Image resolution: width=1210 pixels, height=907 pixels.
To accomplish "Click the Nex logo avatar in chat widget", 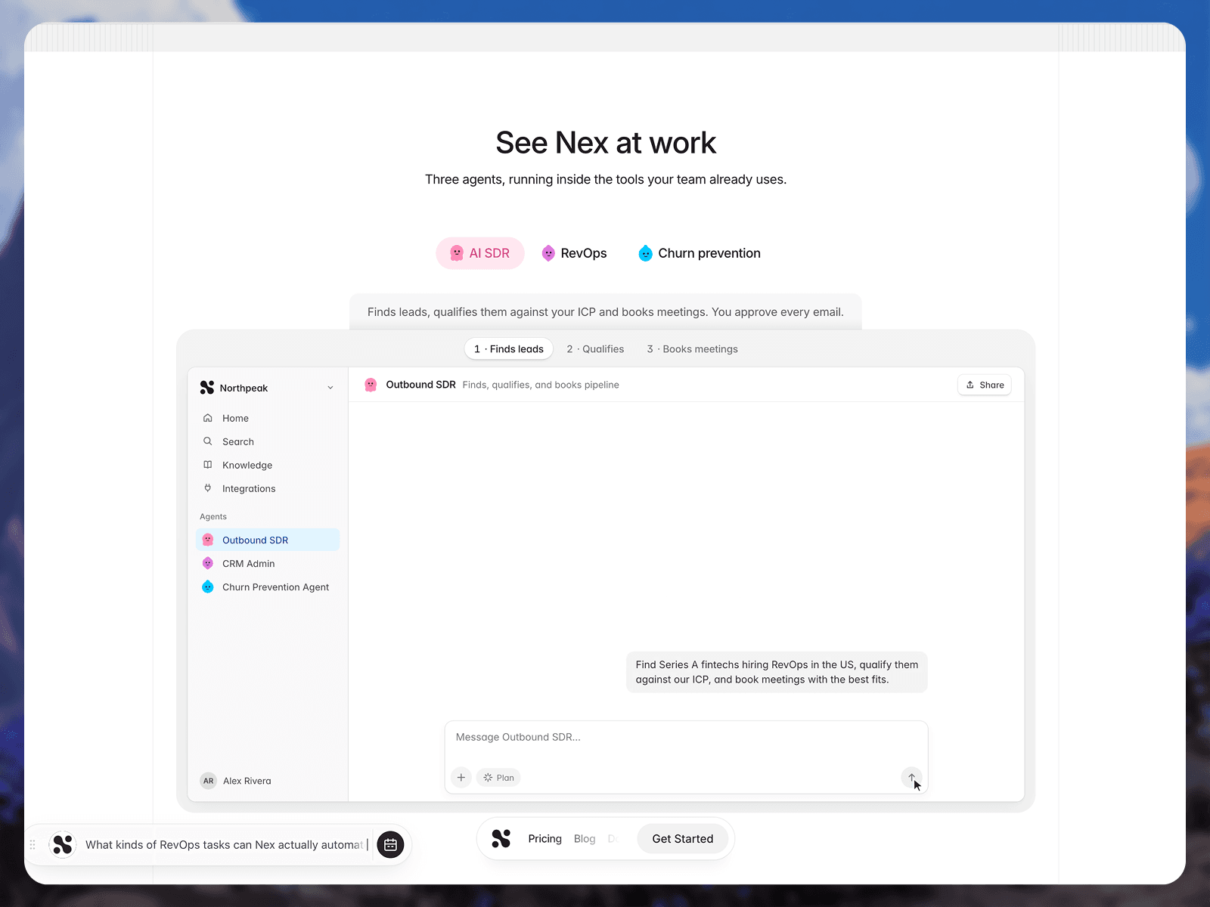I will click(63, 844).
